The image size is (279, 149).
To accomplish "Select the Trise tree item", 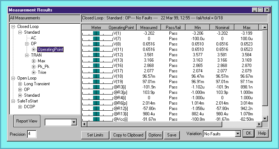I will tap(42, 72).
